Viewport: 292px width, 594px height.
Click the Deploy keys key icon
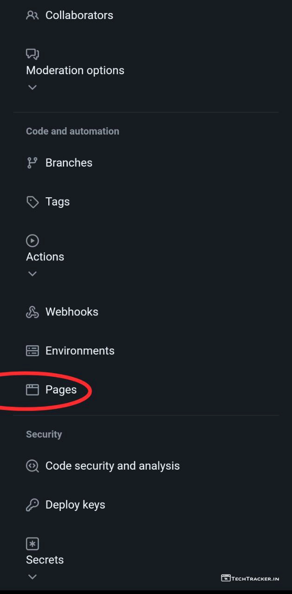(32, 505)
